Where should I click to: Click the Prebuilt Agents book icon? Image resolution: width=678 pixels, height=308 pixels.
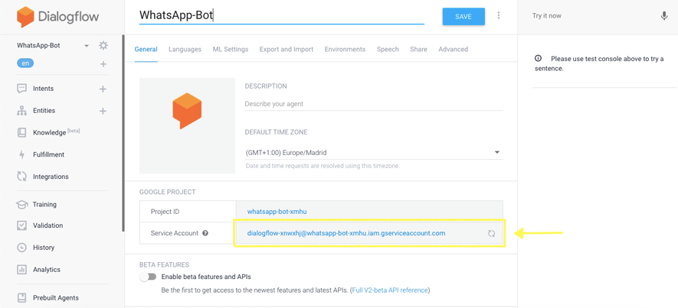21,297
